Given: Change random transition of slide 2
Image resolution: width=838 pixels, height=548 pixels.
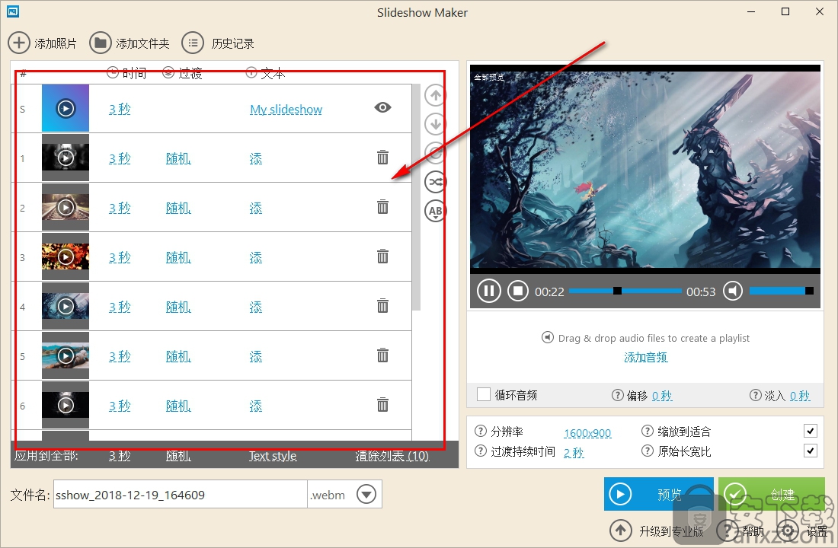Looking at the screenshot, I should tap(178, 209).
